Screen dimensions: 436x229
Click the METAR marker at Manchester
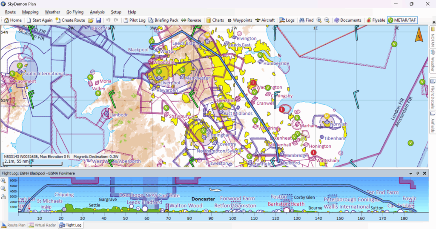[x=182, y=70]
